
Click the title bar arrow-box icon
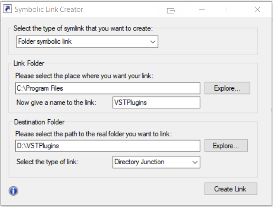pyautogui.click(x=171, y=10)
